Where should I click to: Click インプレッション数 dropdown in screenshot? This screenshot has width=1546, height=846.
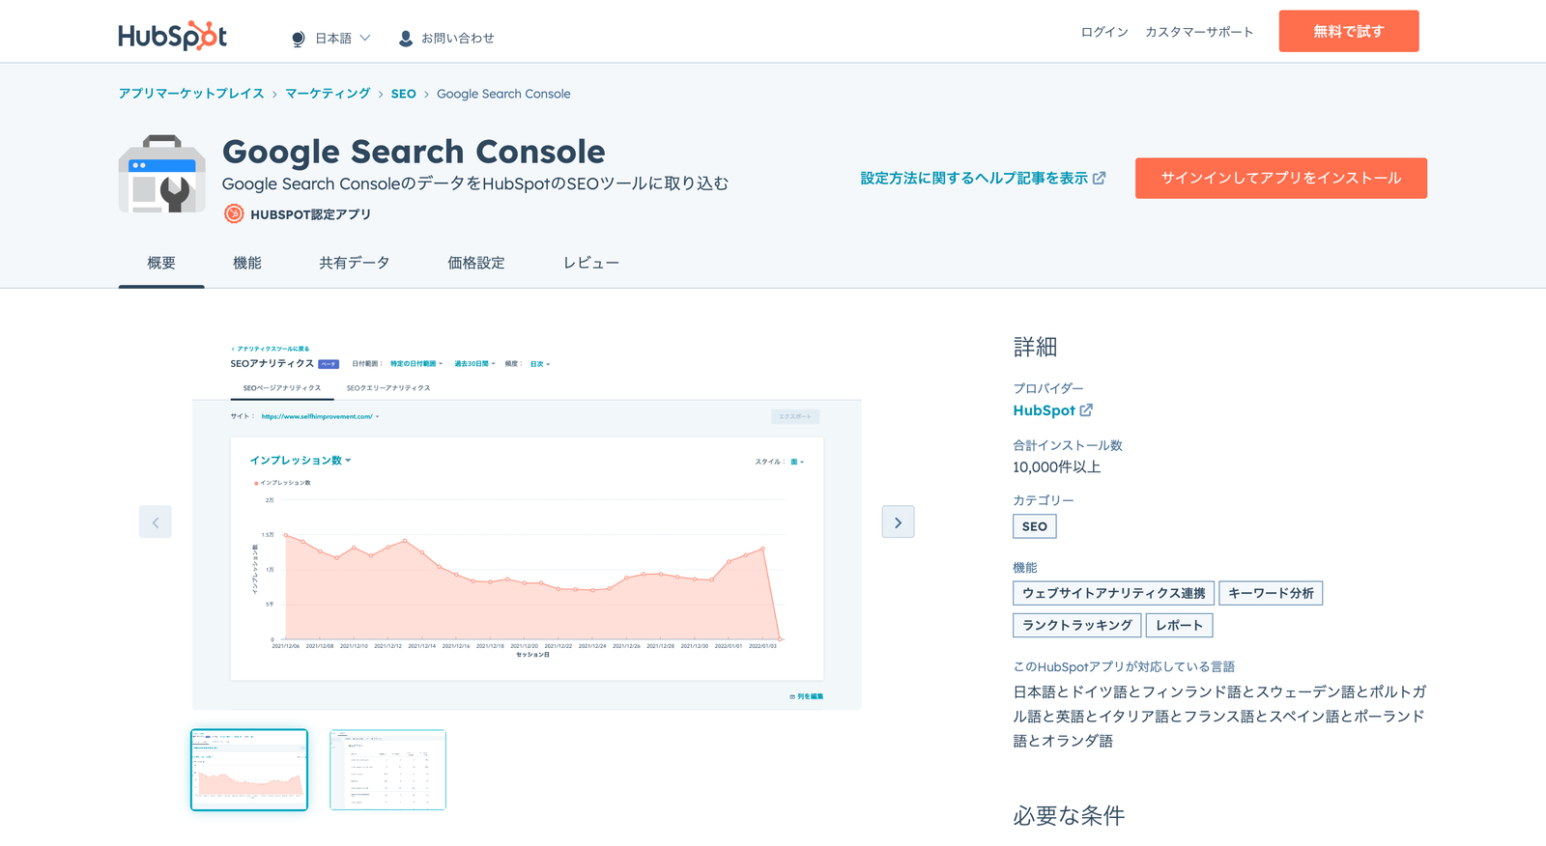point(301,461)
